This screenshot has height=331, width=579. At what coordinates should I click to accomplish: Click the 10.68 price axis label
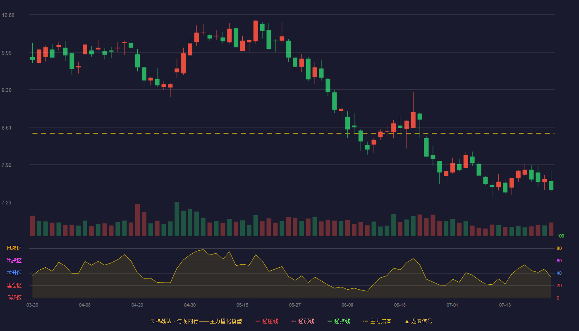point(8,15)
